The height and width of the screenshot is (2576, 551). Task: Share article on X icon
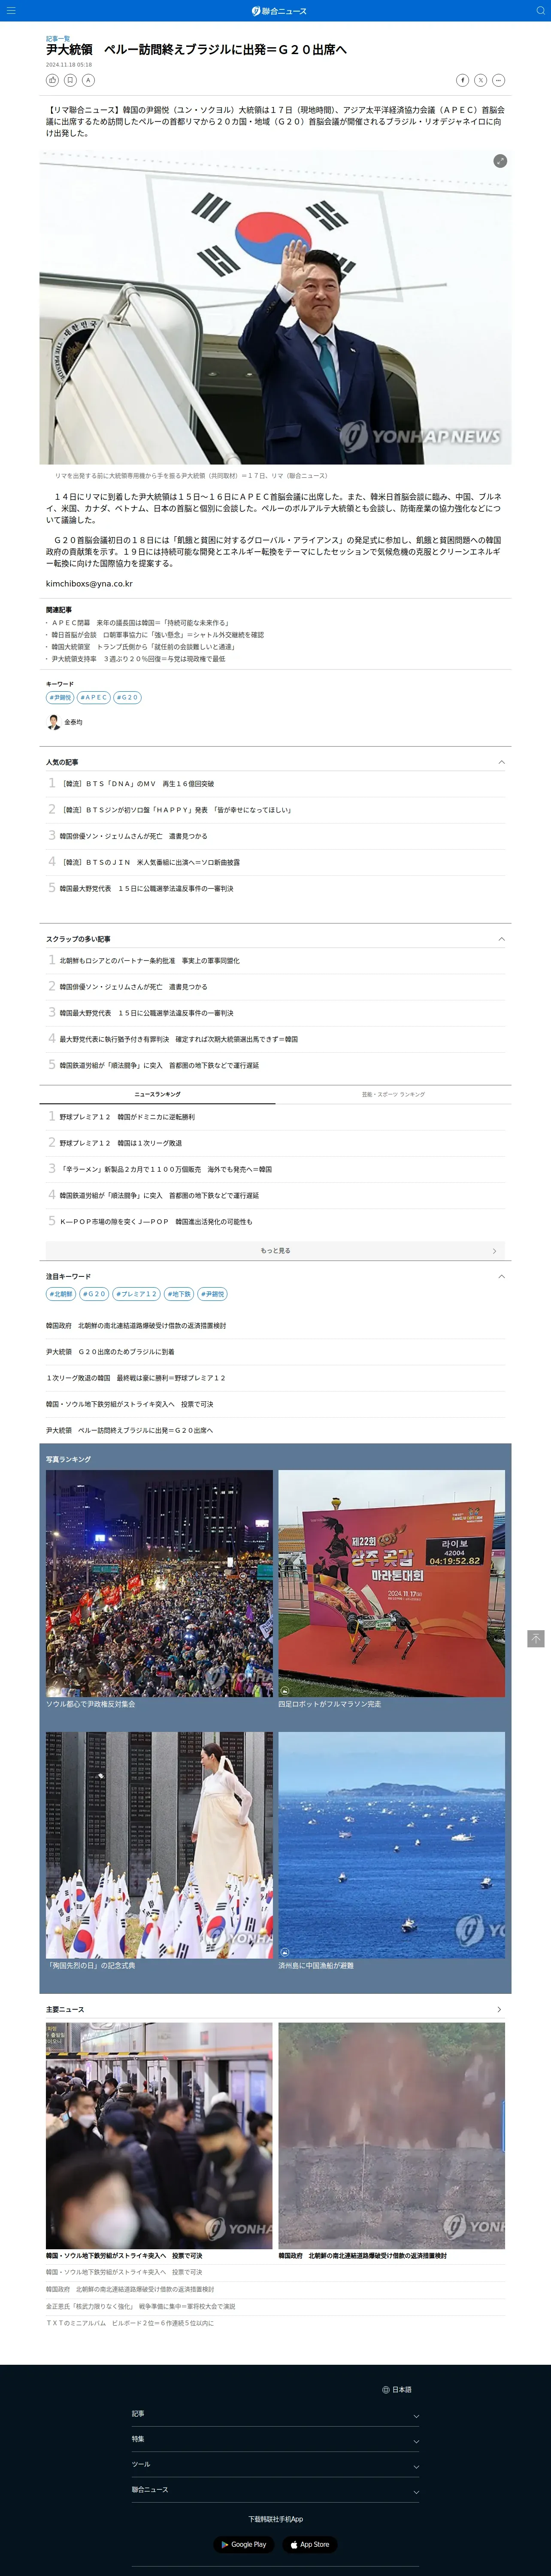480,80
